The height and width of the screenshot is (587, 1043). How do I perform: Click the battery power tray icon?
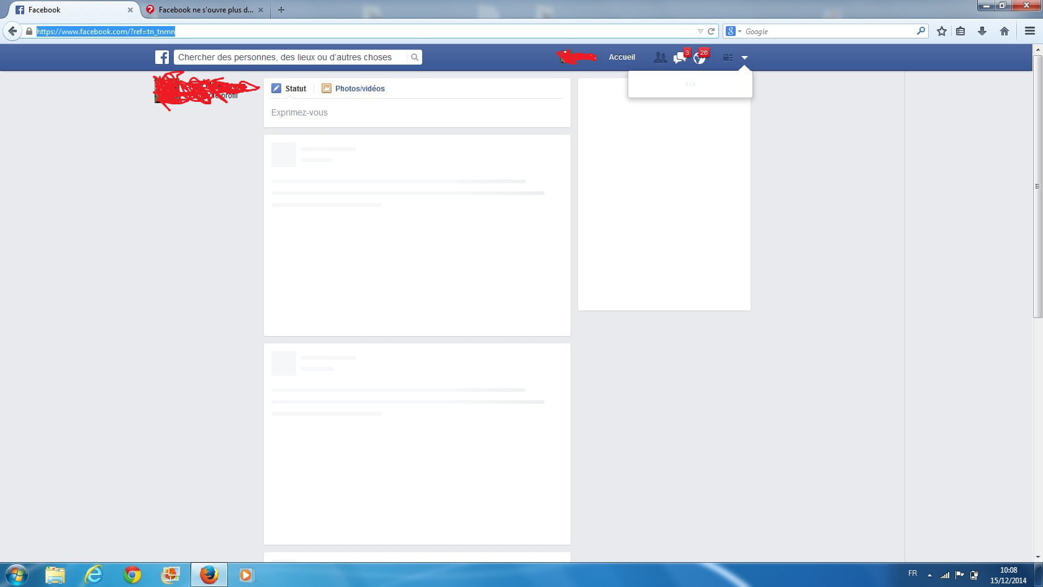point(975,575)
